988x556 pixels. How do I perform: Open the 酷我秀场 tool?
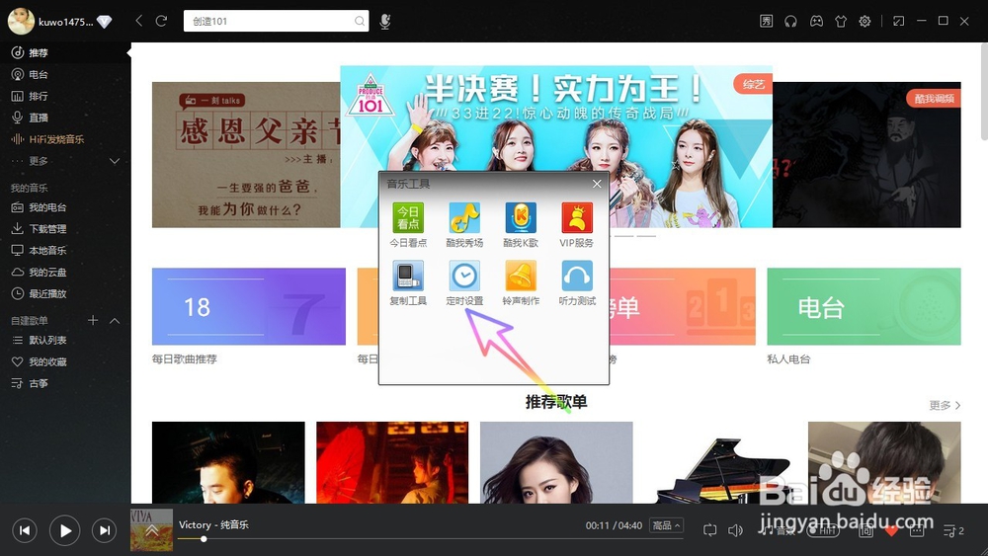click(x=464, y=224)
